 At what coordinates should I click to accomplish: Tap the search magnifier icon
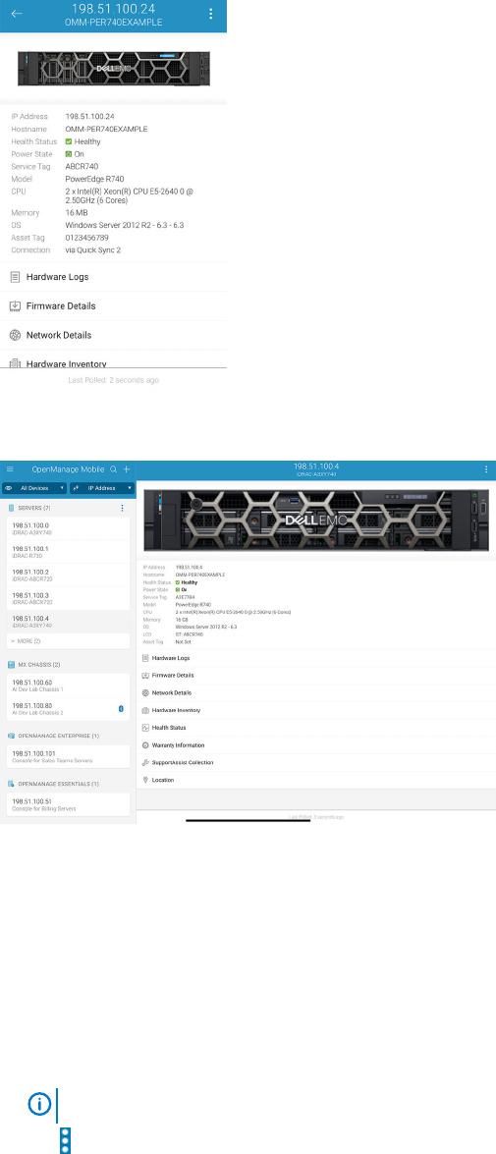[113, 468]
